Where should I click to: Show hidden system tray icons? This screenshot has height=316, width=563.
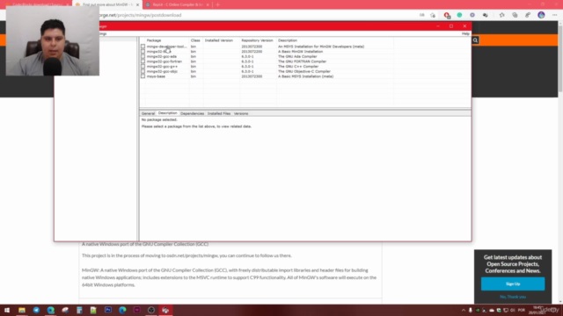[x=464, y=310]
